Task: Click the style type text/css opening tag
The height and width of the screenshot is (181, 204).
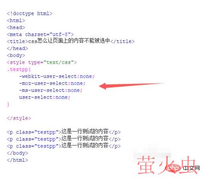Action: click(42, 62)
